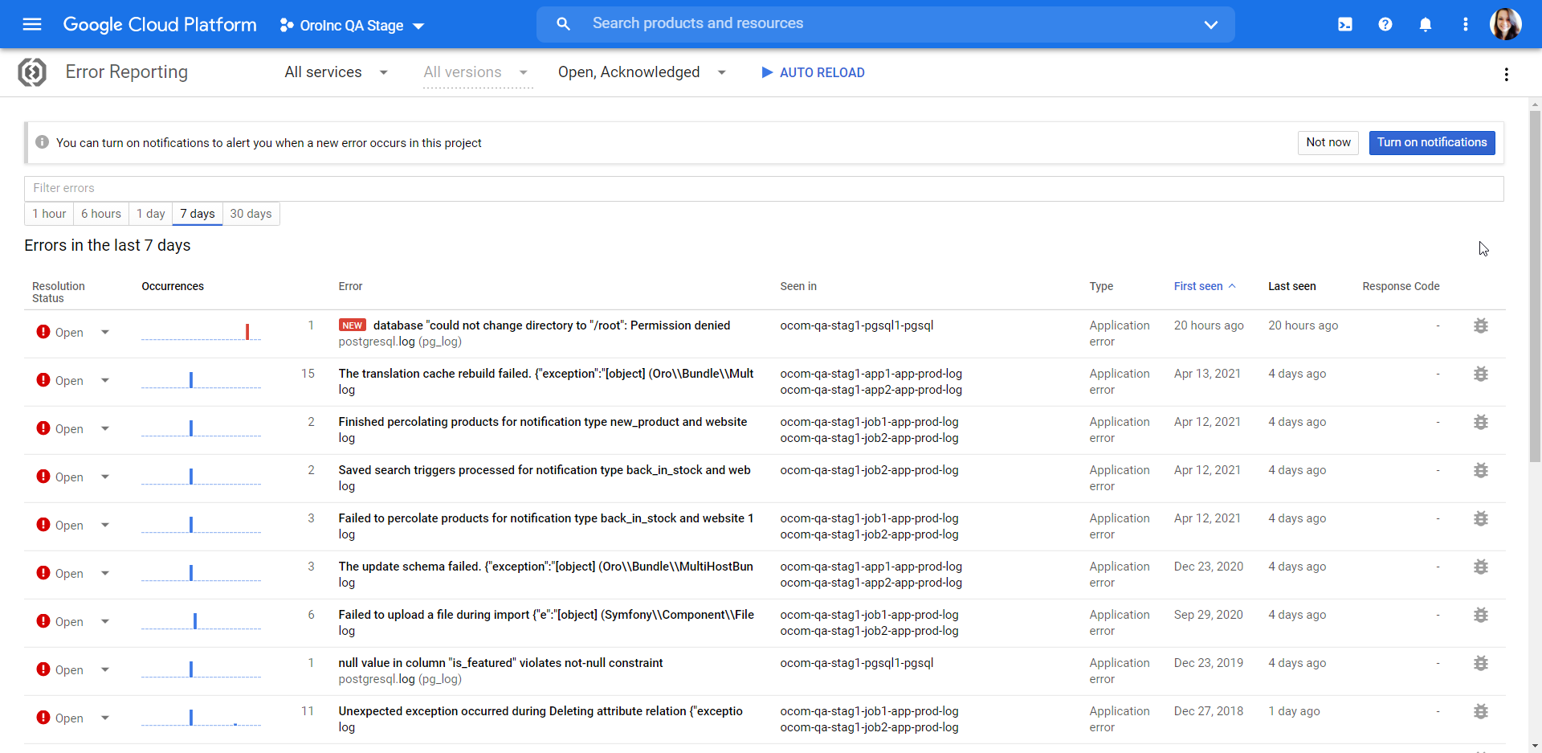Click the bug icon for the database error row

pos(1480,325)
